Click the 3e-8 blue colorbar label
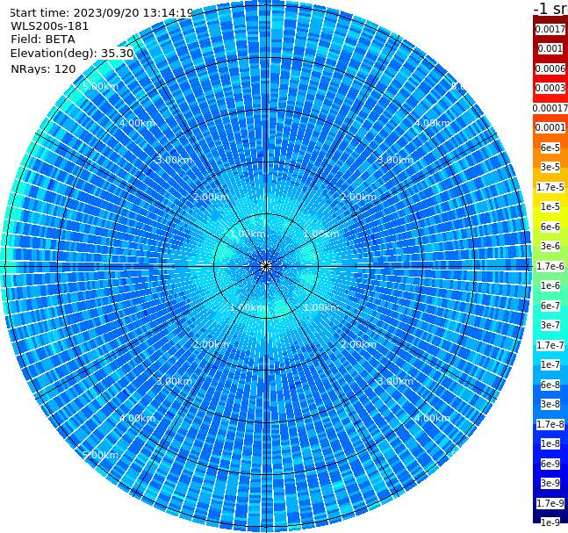568x533 pixels. (550, 404)
